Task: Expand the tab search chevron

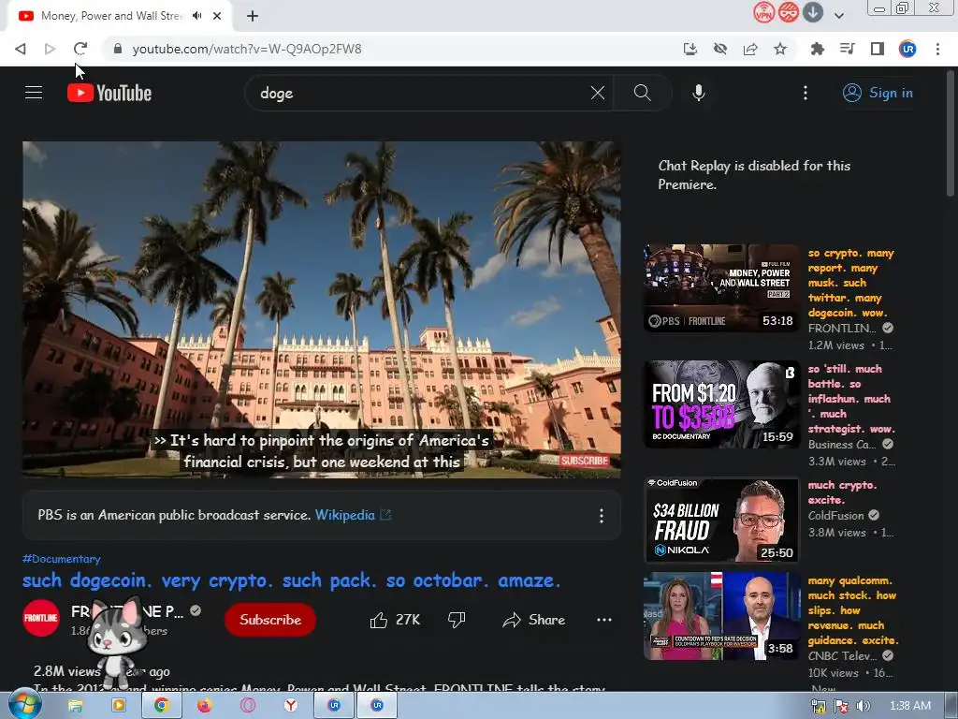Action: click(x=839, y=16)
